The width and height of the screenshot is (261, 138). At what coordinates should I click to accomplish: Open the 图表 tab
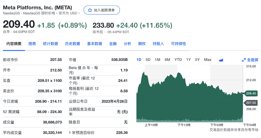tap(32, 44)
